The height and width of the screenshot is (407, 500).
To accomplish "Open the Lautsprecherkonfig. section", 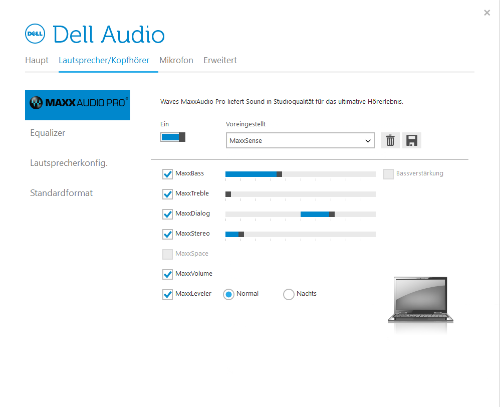I will point(69,163).
